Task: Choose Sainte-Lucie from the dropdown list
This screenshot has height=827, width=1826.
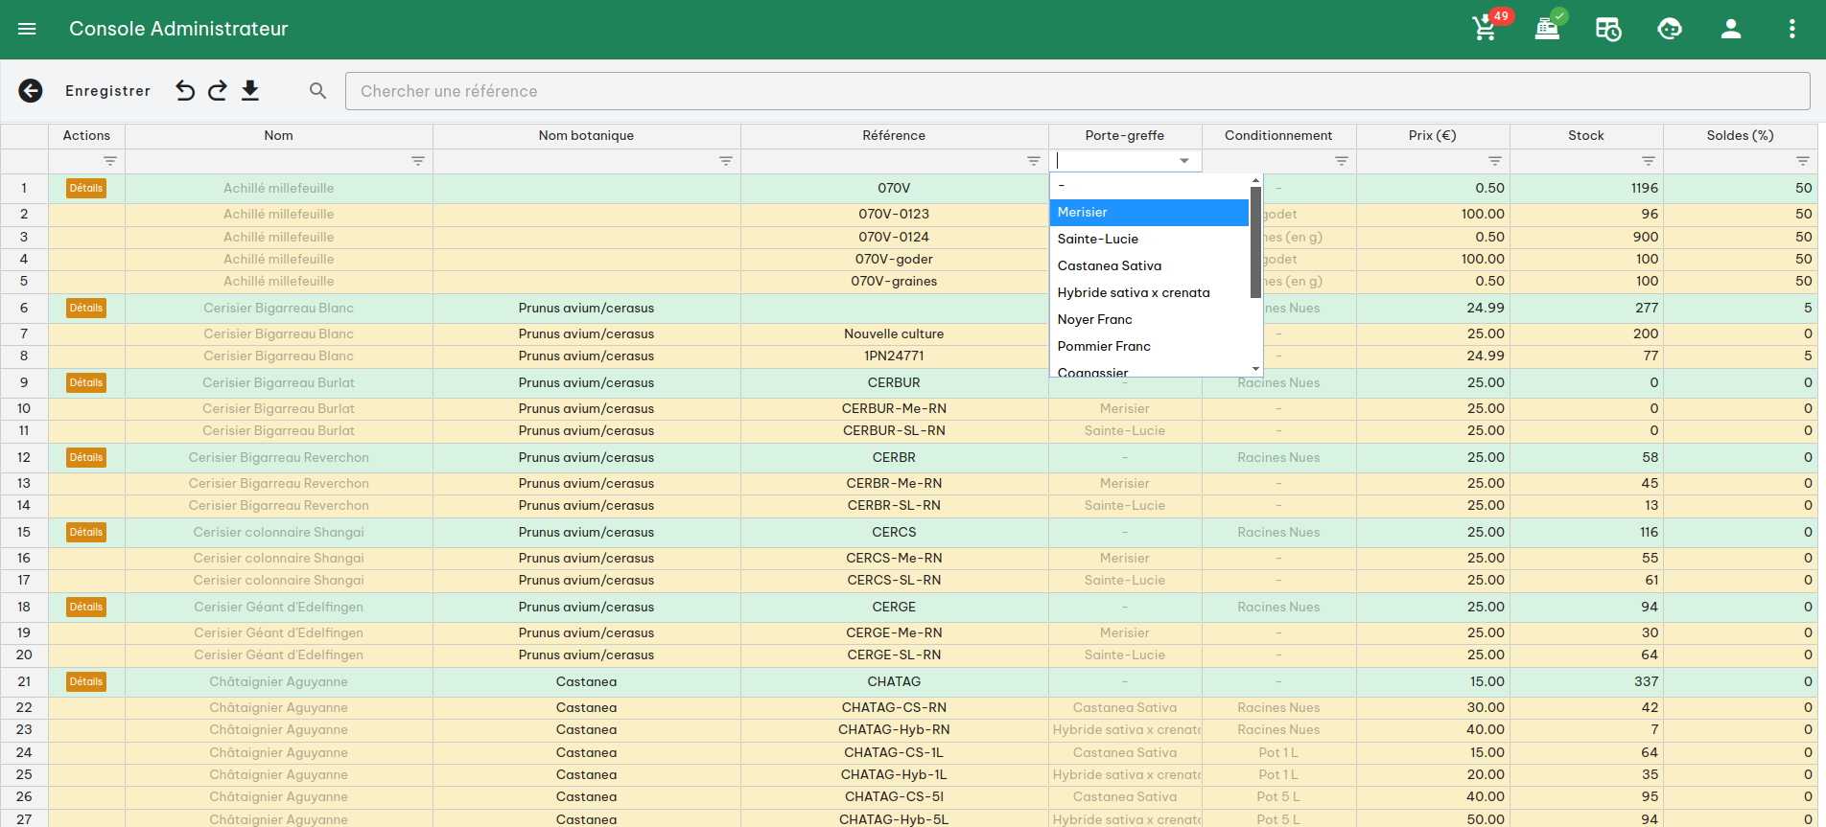Action: point(1148,240)
